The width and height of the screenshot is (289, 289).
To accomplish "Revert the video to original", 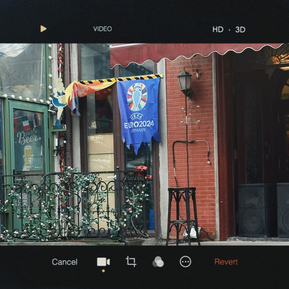I will click(x=226, y=262).
